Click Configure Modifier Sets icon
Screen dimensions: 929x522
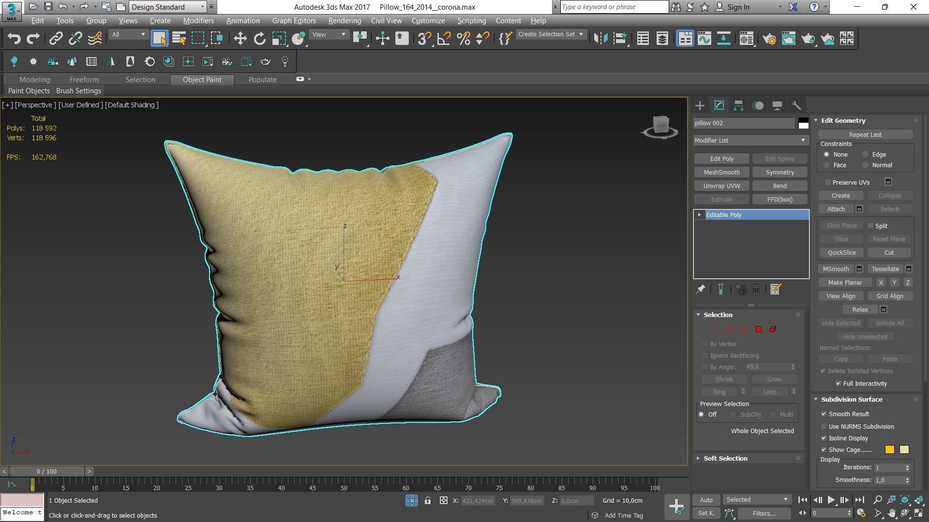[x=775, y=289]
